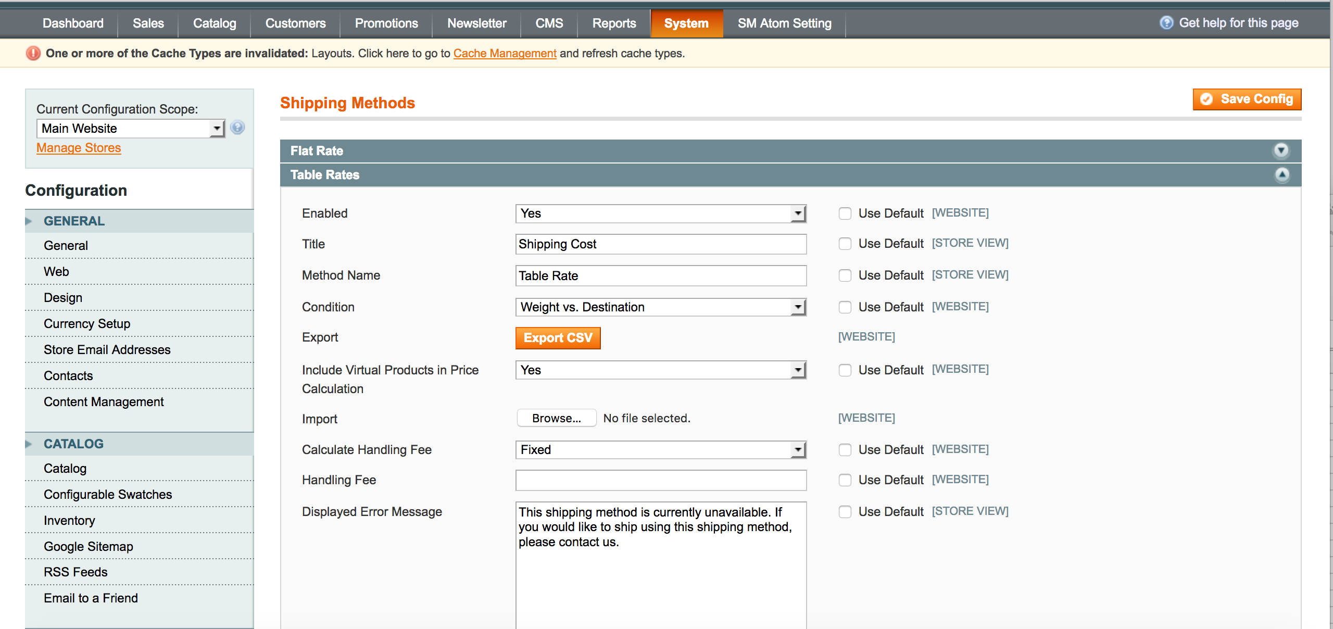Click the Export CSV button
1333x629 pixels.
tap(558, 338)
